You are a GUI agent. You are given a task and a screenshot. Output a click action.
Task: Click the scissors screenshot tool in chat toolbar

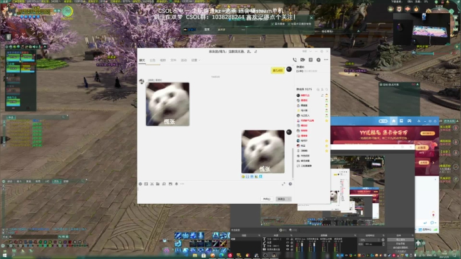(152, 184)
